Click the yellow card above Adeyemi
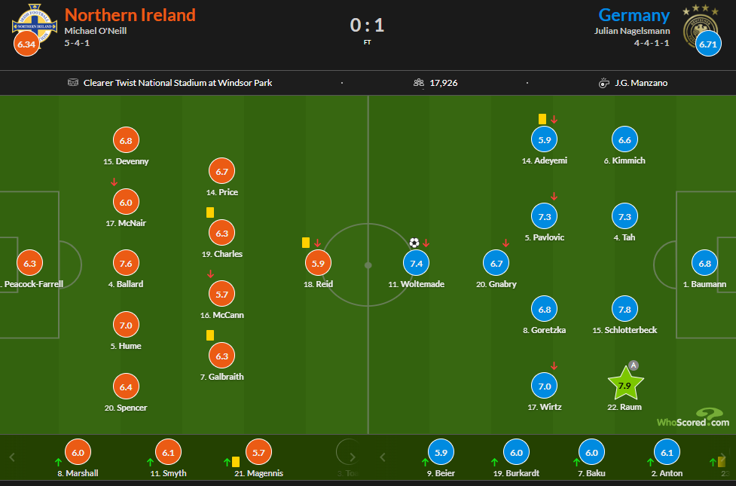The image size is (736, 486). [542, 119]
